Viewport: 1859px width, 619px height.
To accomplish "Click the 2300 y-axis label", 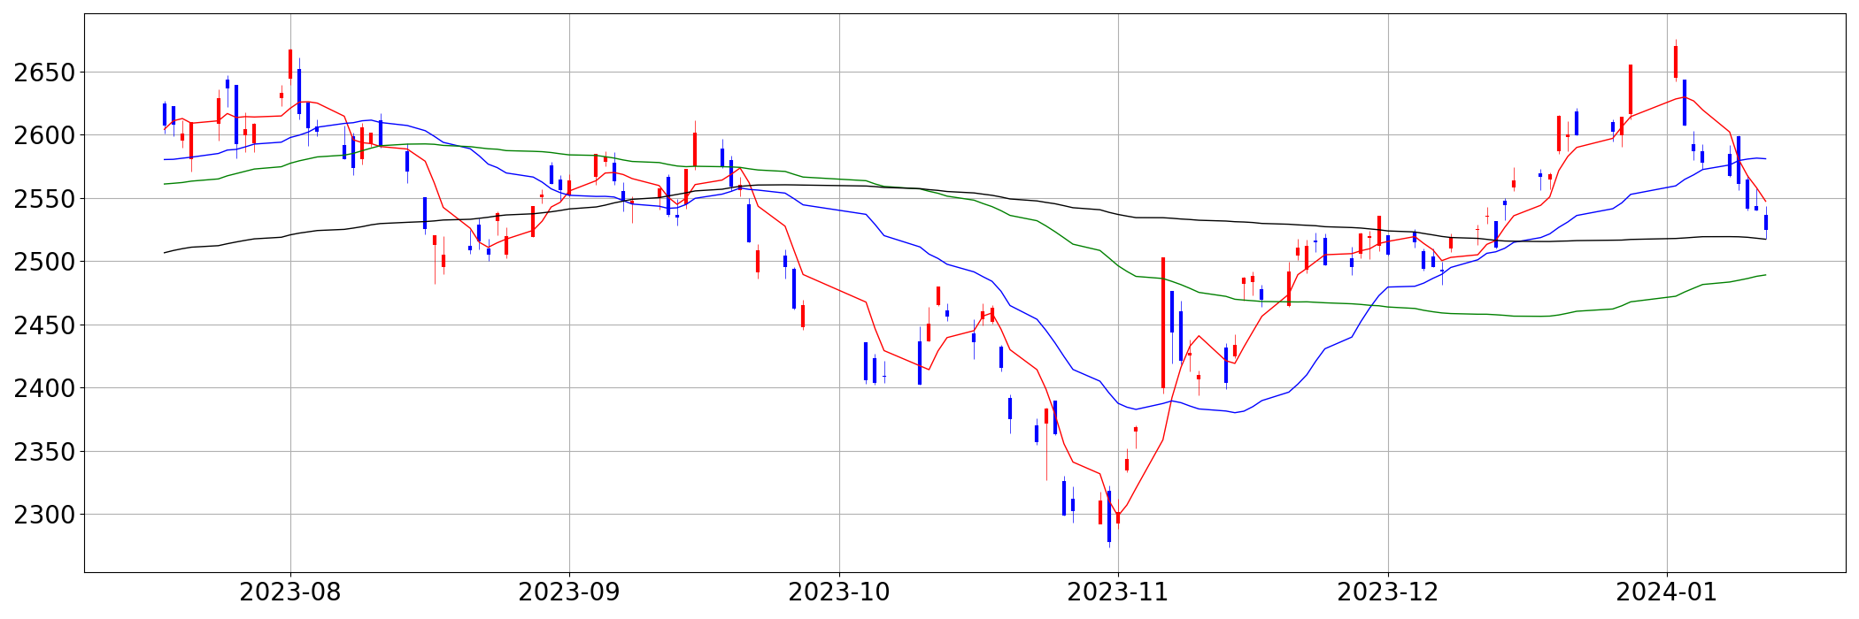I will tap(43, 515).
